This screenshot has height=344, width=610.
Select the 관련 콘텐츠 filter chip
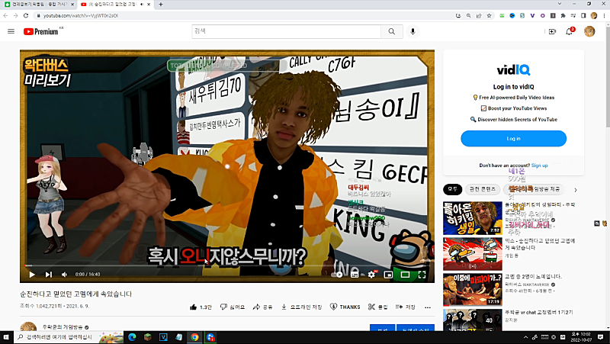(483, 189)
